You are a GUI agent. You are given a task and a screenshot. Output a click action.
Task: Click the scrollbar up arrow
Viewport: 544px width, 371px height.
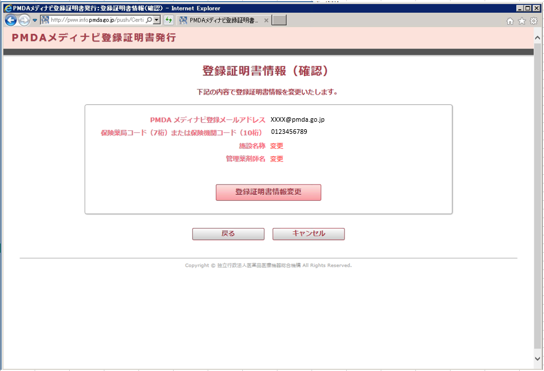(538, 38)
